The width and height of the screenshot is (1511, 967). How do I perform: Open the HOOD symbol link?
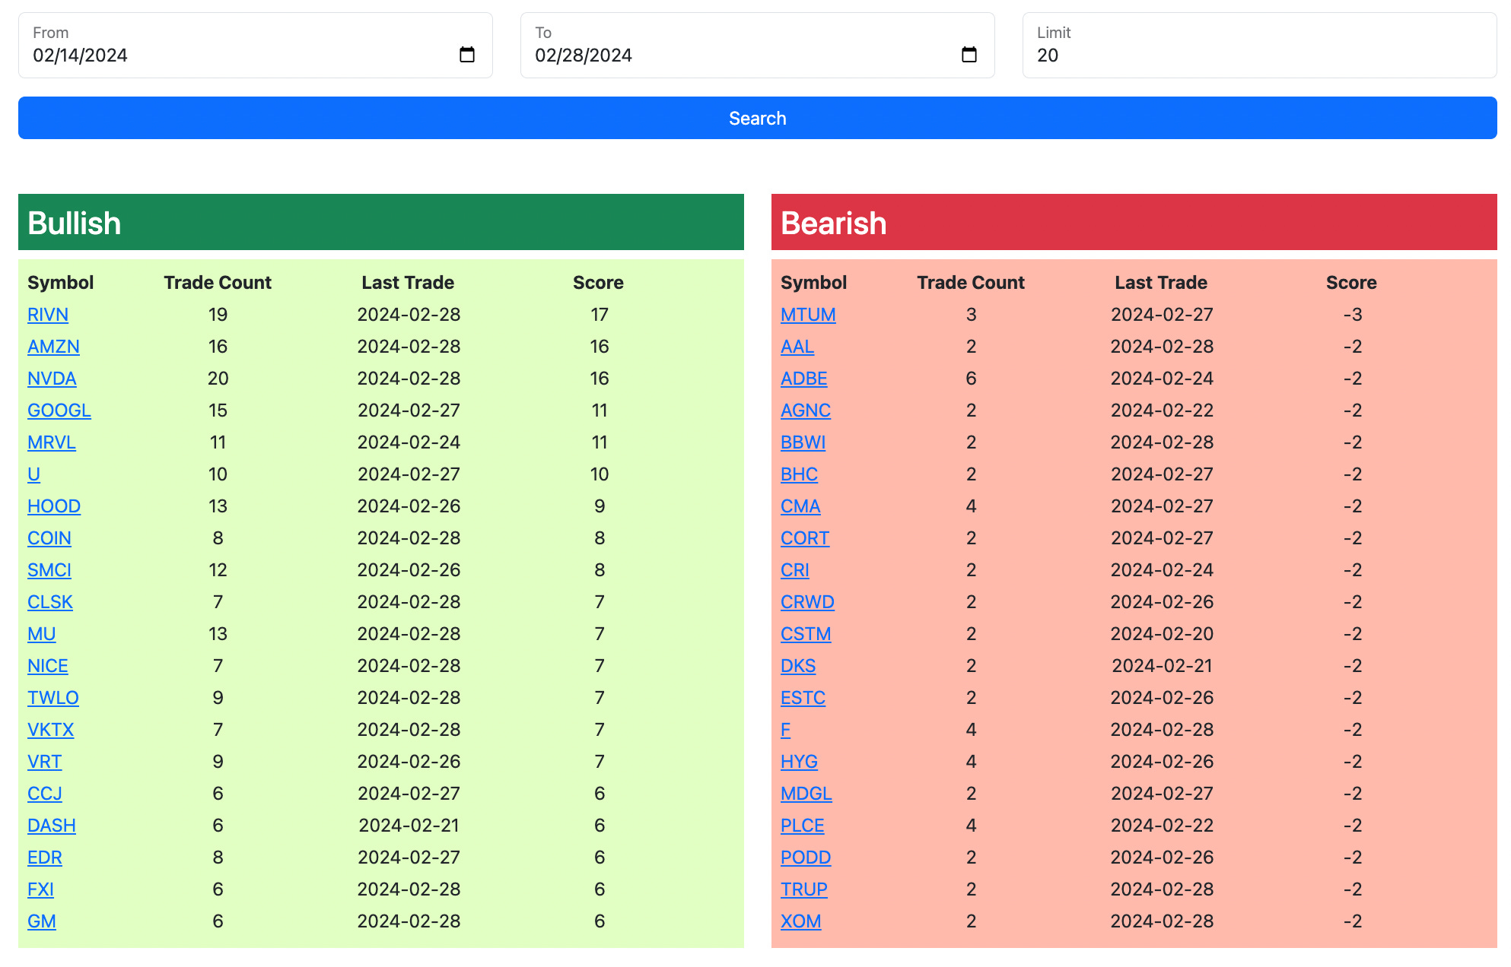[54, 506]
